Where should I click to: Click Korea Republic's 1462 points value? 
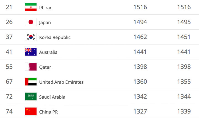click(140, 37)
